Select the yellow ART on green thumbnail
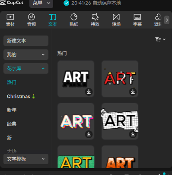The image size is (172, 175). pyautogui.click(x=76, y=157)
